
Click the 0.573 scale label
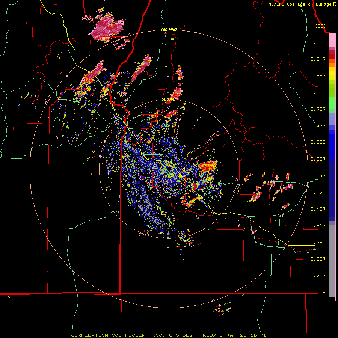[318, 176]
